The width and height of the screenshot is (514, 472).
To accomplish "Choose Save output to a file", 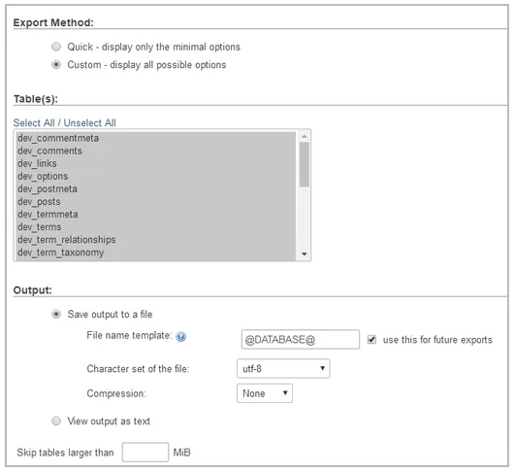I will tap(56, 314).
